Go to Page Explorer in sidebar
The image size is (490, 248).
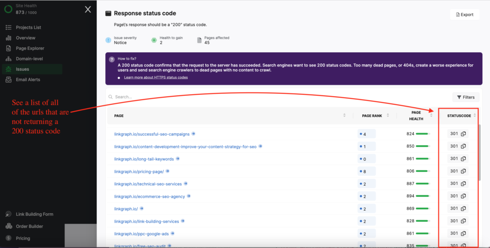[x=30, y=48]
